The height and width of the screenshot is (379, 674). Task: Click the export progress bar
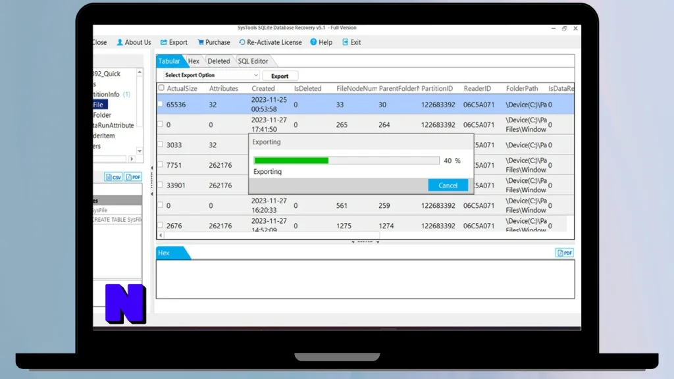click(346, 161)
